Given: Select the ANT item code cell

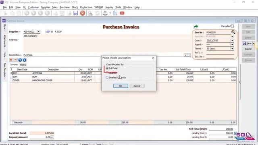Looking at the screenshot, I should pyautogui.click(x=22, y=73).
